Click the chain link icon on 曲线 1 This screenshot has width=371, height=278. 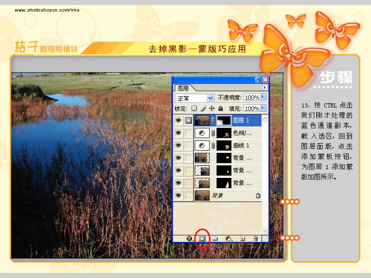click(213, 145)
